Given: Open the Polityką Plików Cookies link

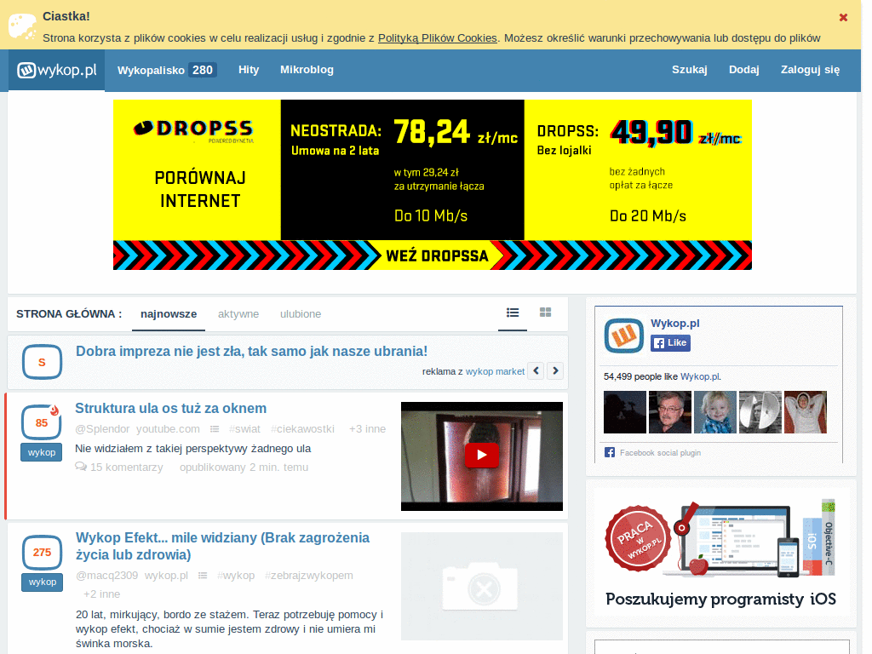Looking at the screenshot, I should pyautogui.click(x=437, y=37).
